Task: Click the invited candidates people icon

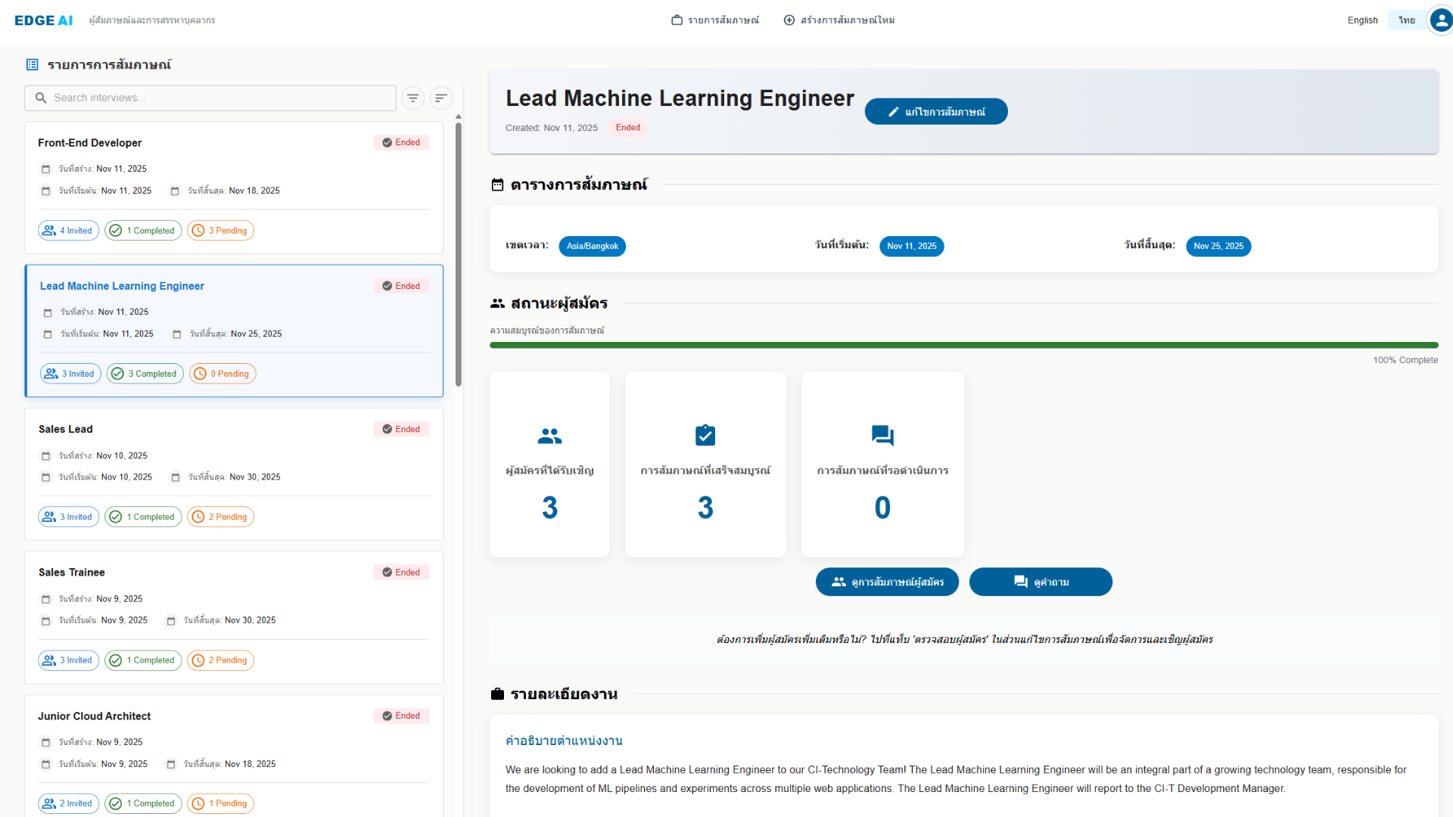Action: (549, 436)
